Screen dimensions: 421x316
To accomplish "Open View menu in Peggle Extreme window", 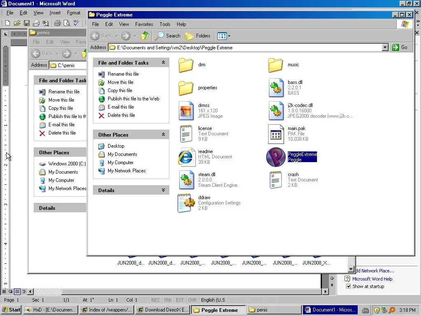I will click(124, 24).
